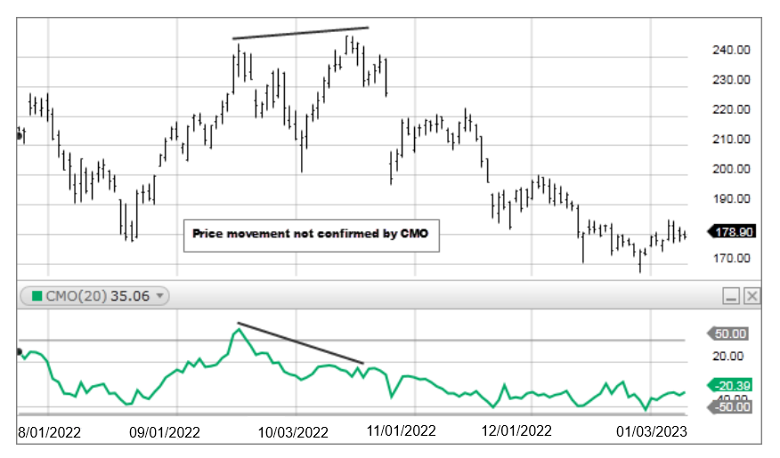
Task: Select the -50.00 oversold level tag
Action: pyautogui.click(x=732, y=406)
